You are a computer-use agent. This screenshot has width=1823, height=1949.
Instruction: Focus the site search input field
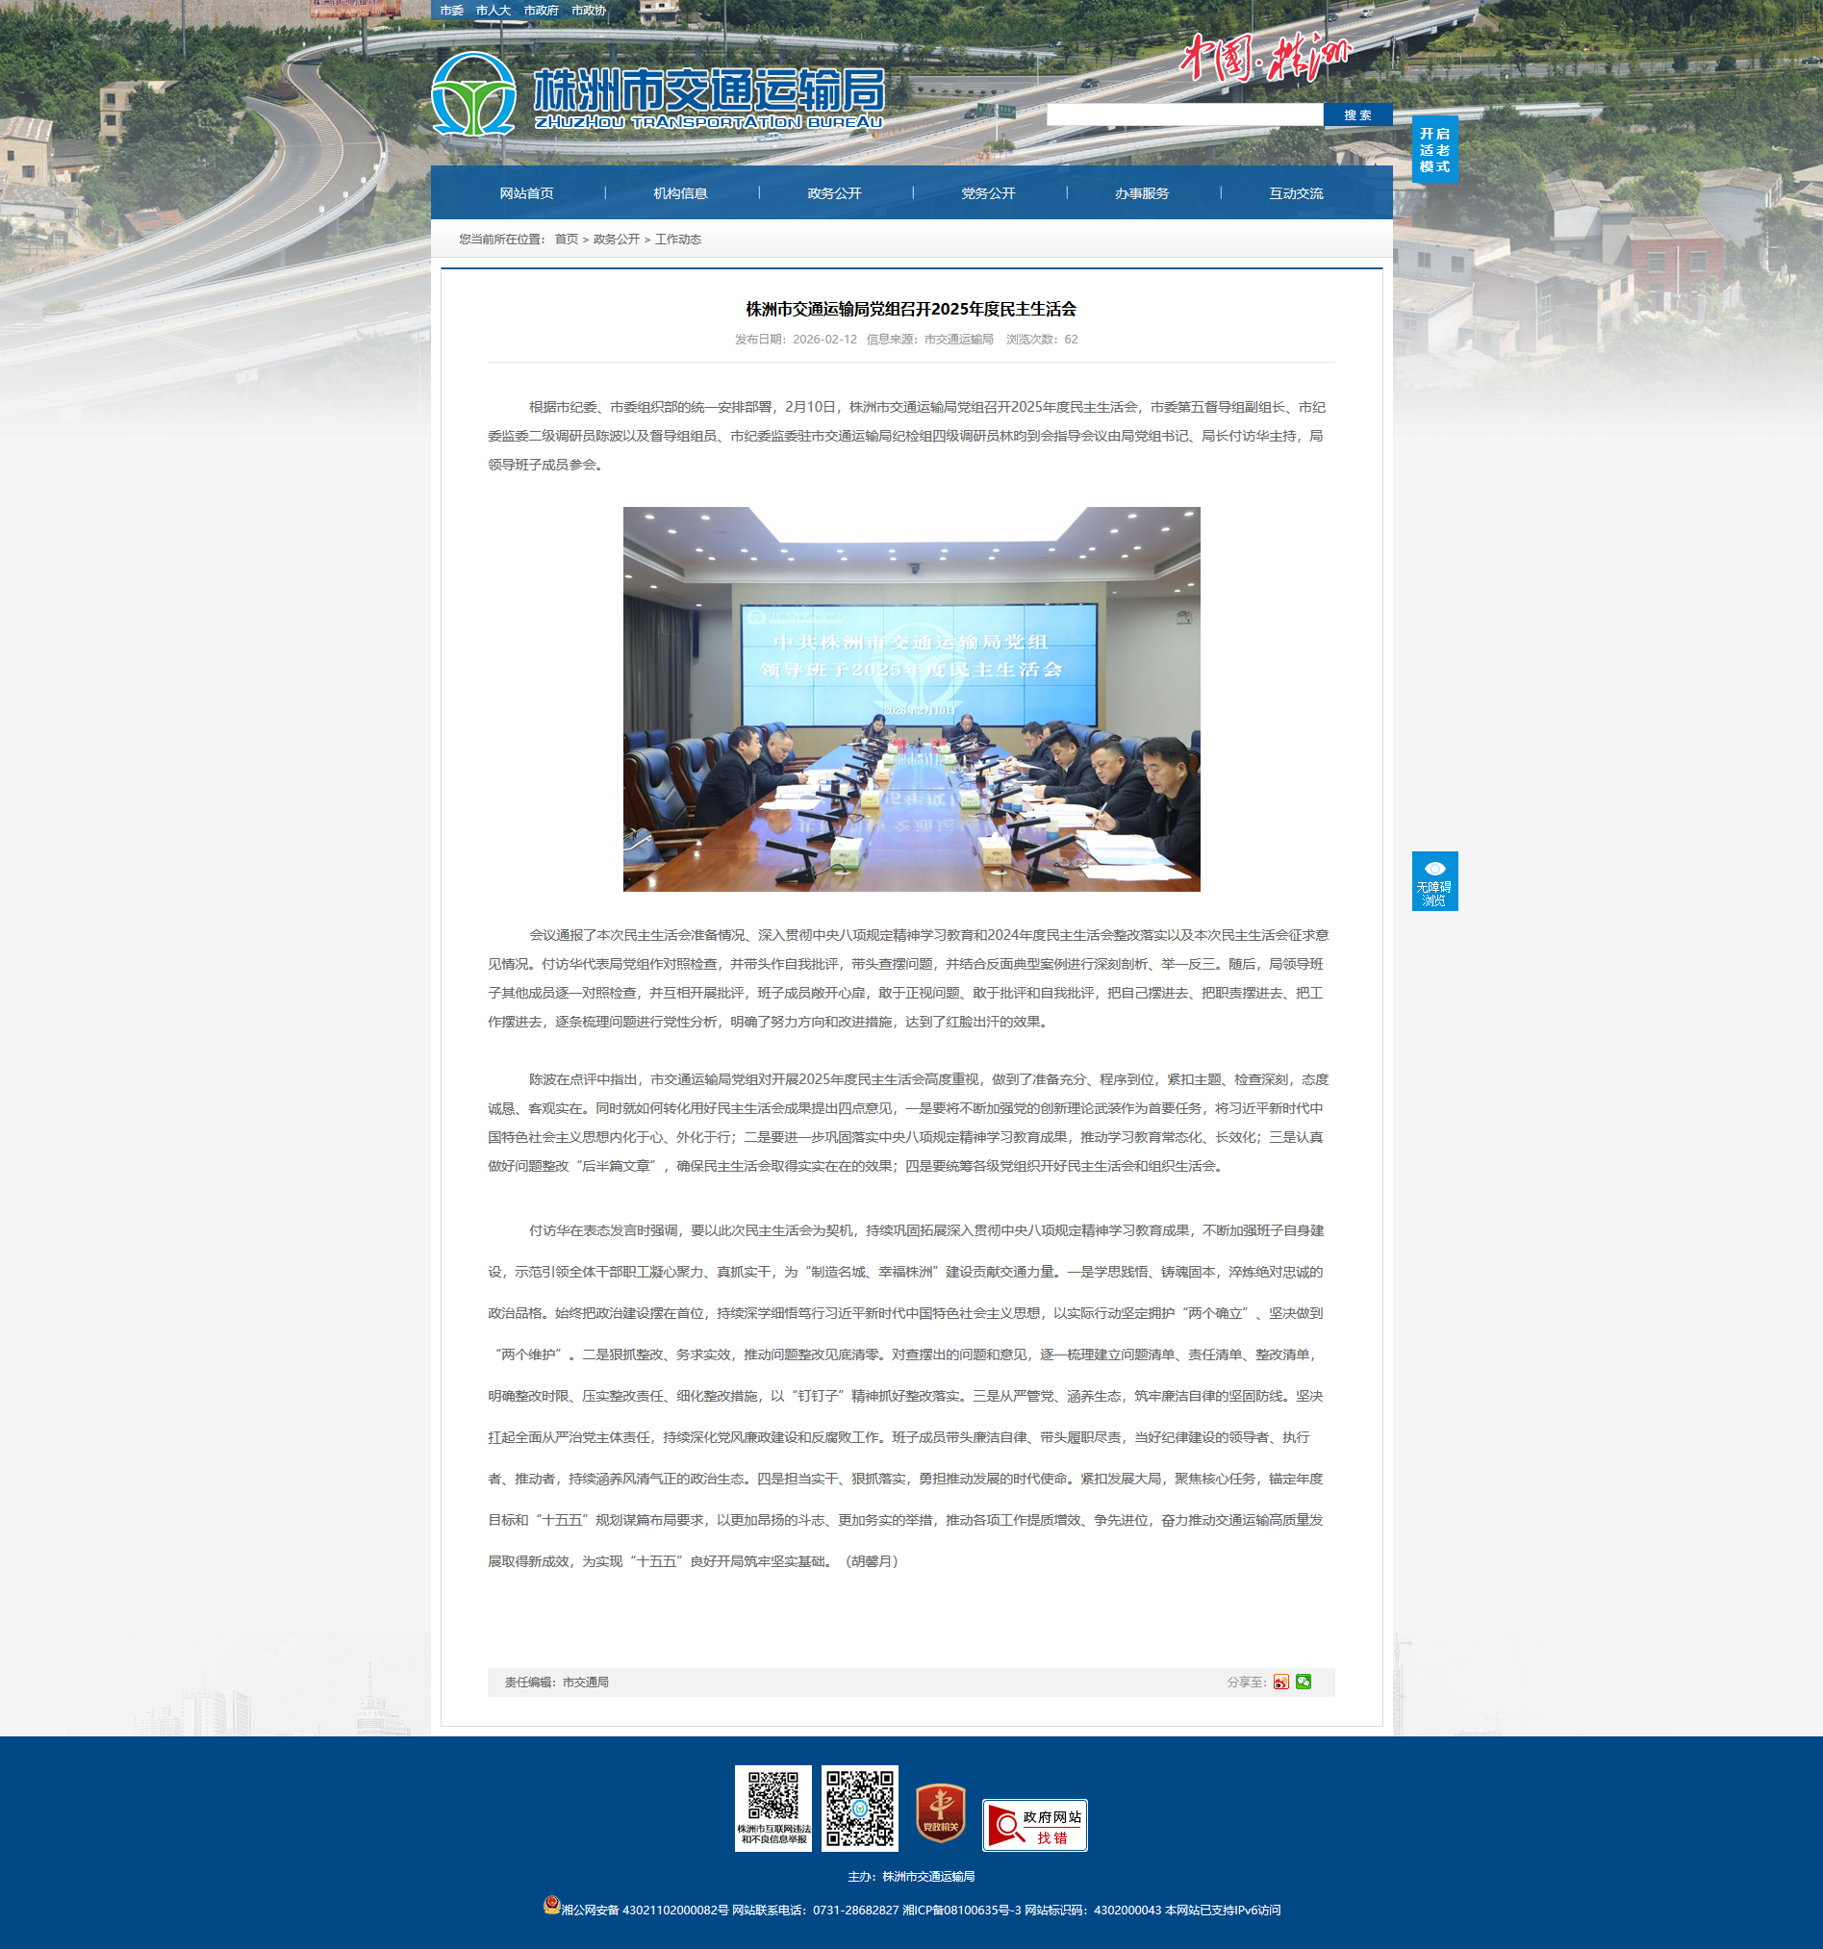[x=1183, y=114]
